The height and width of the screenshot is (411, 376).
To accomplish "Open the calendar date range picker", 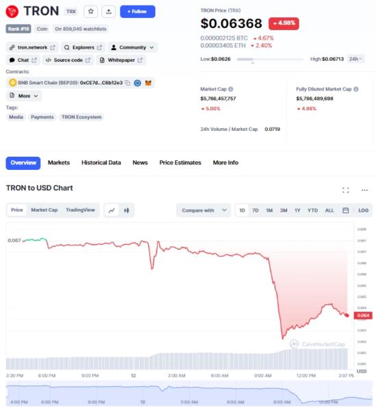I will pyautogui.click(x=346, y=210).
